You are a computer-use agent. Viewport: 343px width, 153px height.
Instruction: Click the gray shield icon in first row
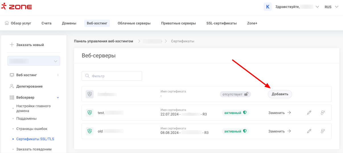click(x=90, y=94)
